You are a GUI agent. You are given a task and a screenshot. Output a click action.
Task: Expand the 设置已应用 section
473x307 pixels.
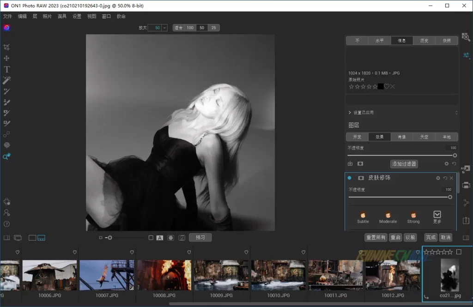point(350,113)
